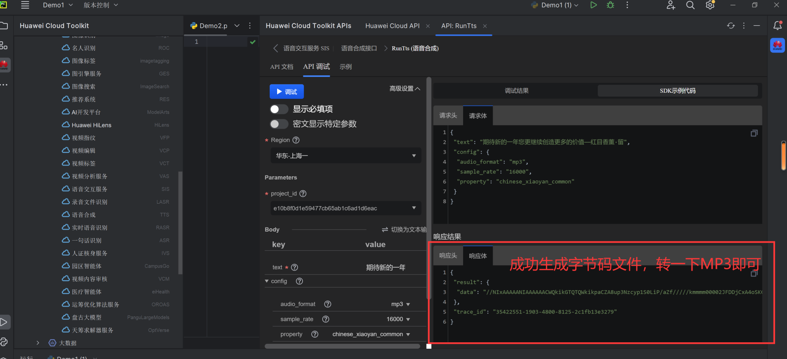Expand the 大数据 tree node
Screen dimensions: 787x359
pyautogui.click(x=38, y=343)
